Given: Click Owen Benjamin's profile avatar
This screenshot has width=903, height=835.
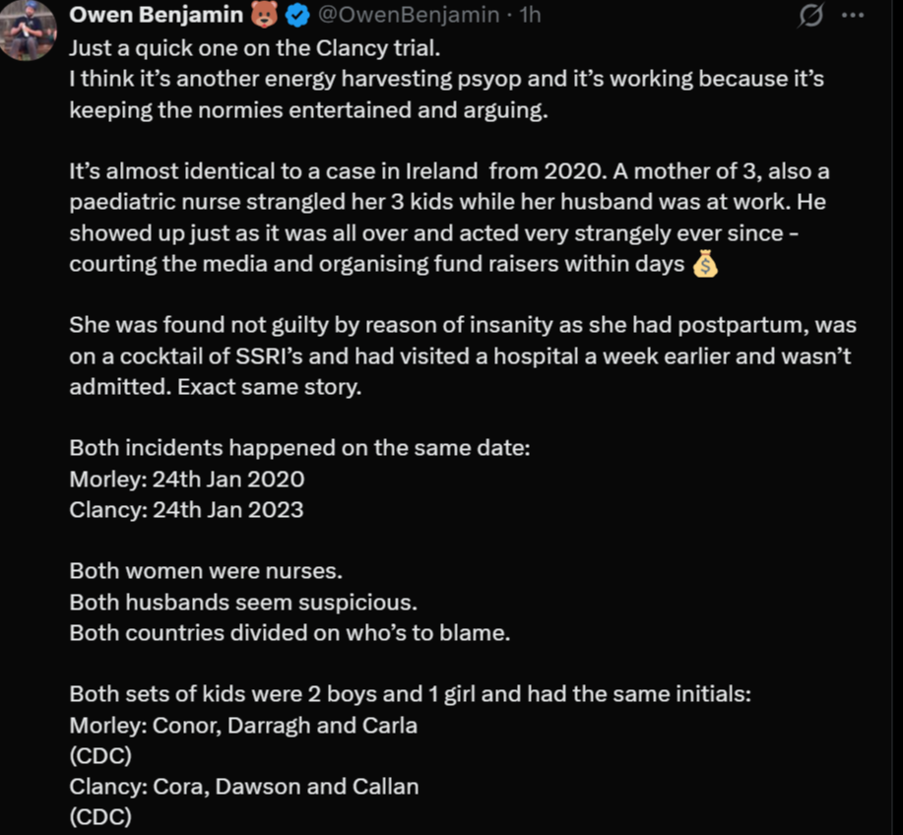Looking at the screenshot, I should pyautogui.click(x=27, y=30).
